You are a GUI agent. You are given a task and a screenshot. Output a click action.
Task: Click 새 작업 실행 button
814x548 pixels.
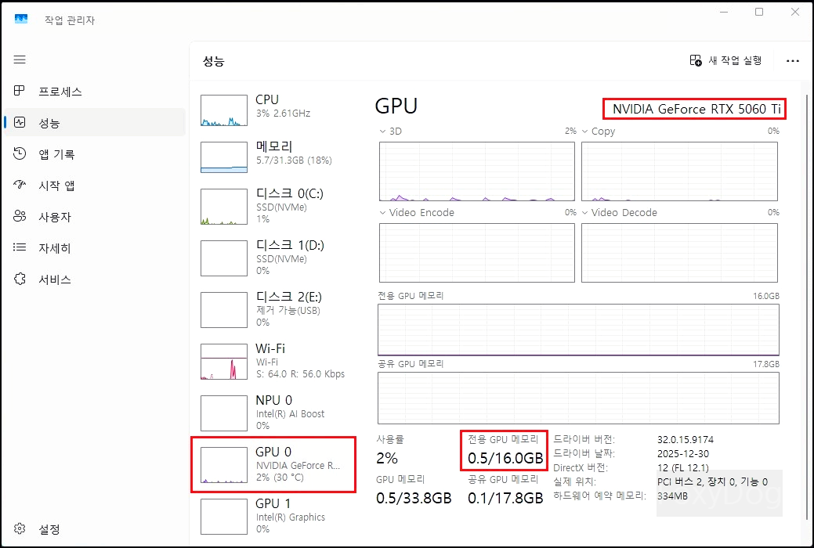(x=725, y=61)
